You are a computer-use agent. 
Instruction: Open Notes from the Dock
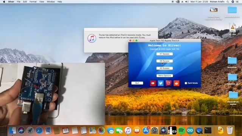(x=75, y=130)
